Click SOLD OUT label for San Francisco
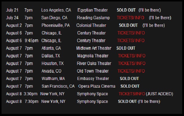The width and height of the screenshot is (184, 116). [130, 86]
